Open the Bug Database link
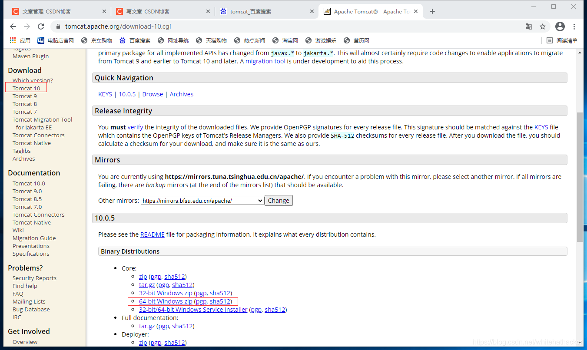The image size is (587, 350). coord(31,309)
